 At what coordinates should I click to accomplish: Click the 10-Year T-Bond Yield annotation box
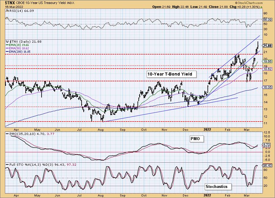171,74
